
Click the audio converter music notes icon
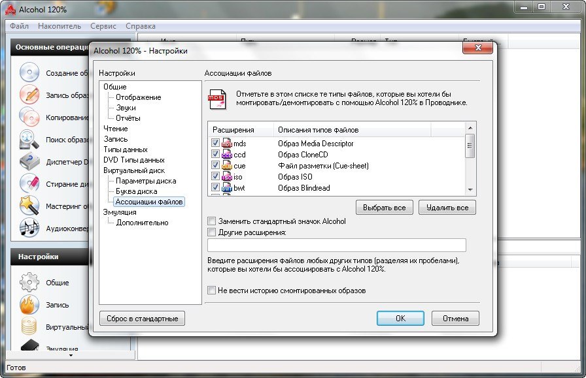(x=29, y=228)
